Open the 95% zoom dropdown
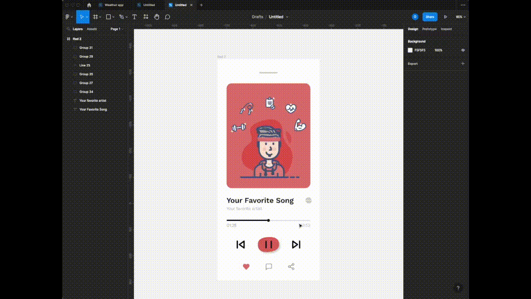531x299 pixels. 460,17
